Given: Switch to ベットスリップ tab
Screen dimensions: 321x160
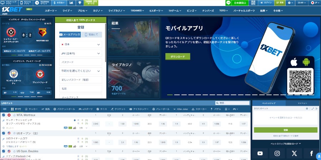Looking at the screenshot, I should click(269, 103).
